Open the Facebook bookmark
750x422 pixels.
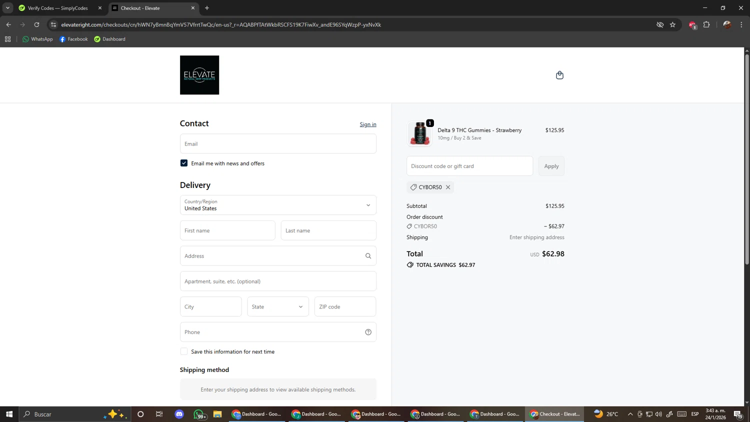tap(73, 39)
